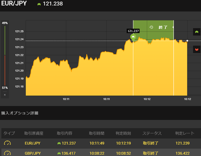Select the EUR/JPY asset link in table
The height and width of the screenshot is (156, 201).
tap(33, 143)
